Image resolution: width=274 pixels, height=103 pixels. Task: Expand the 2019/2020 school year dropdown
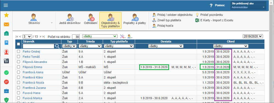point(253,36)
